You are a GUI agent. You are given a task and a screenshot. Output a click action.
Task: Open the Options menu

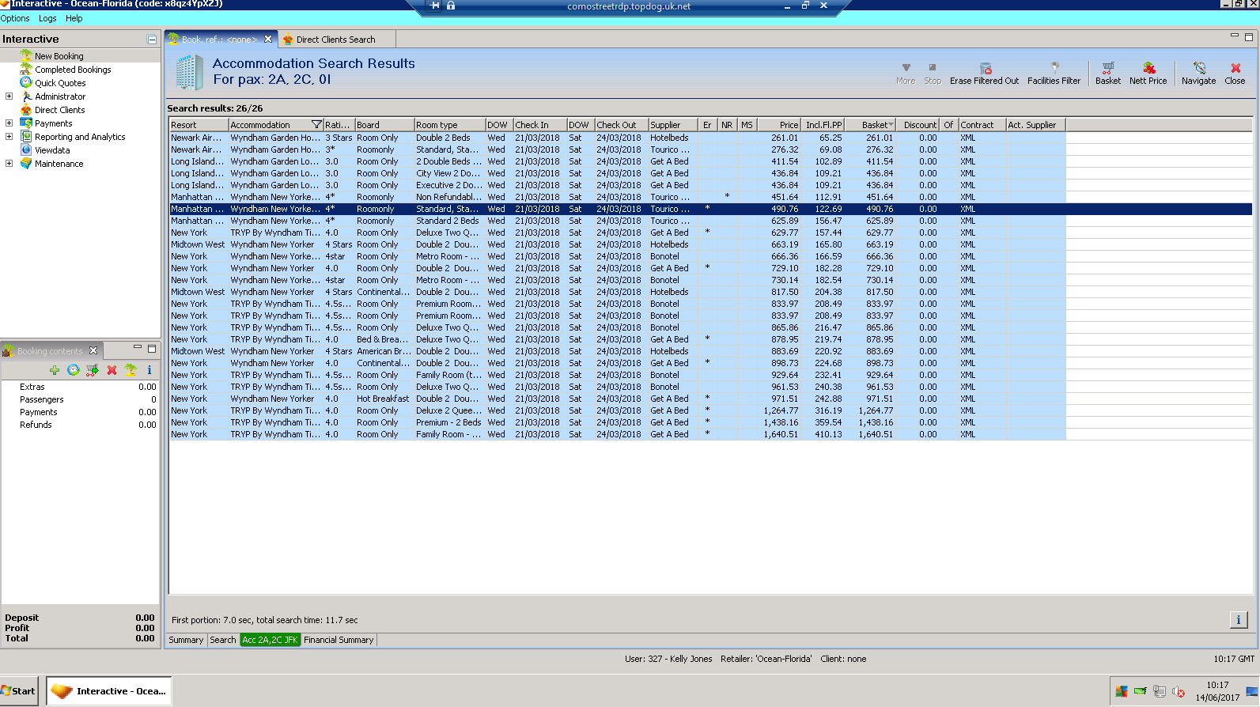click(15, 18)
